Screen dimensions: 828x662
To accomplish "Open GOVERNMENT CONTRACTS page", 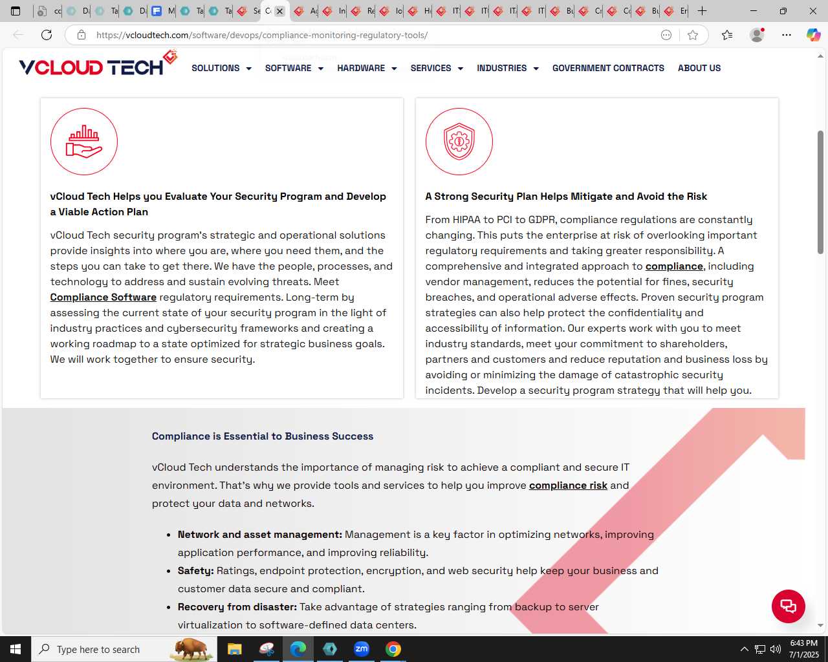I will (x=608, y=68).
